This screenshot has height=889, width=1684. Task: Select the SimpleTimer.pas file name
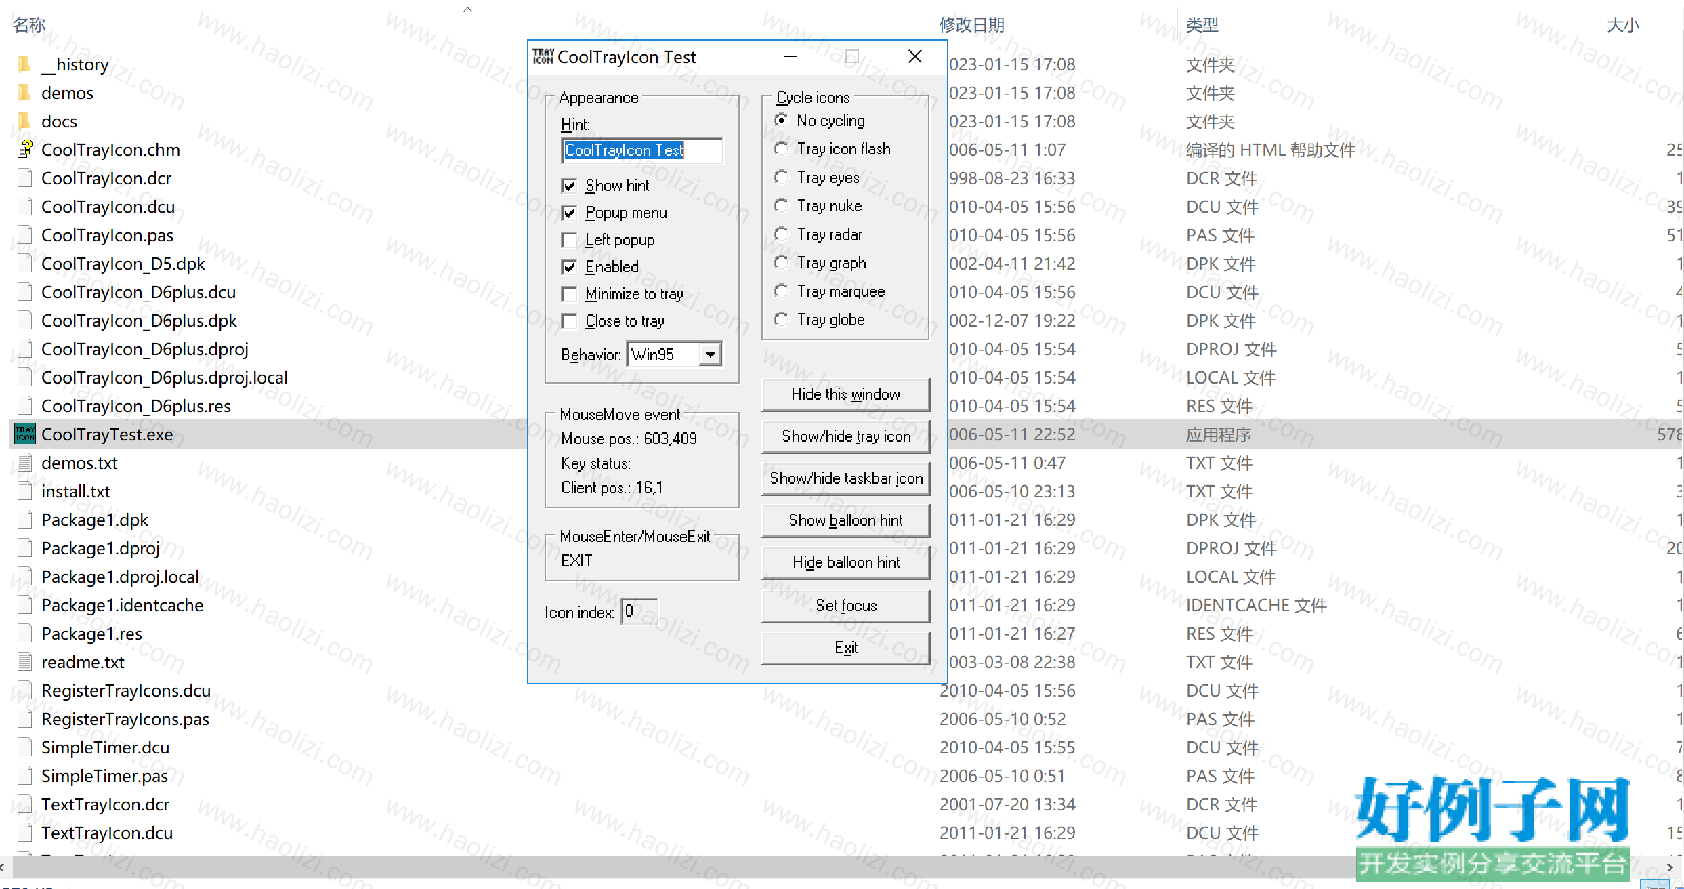click(x=105, y=776)
